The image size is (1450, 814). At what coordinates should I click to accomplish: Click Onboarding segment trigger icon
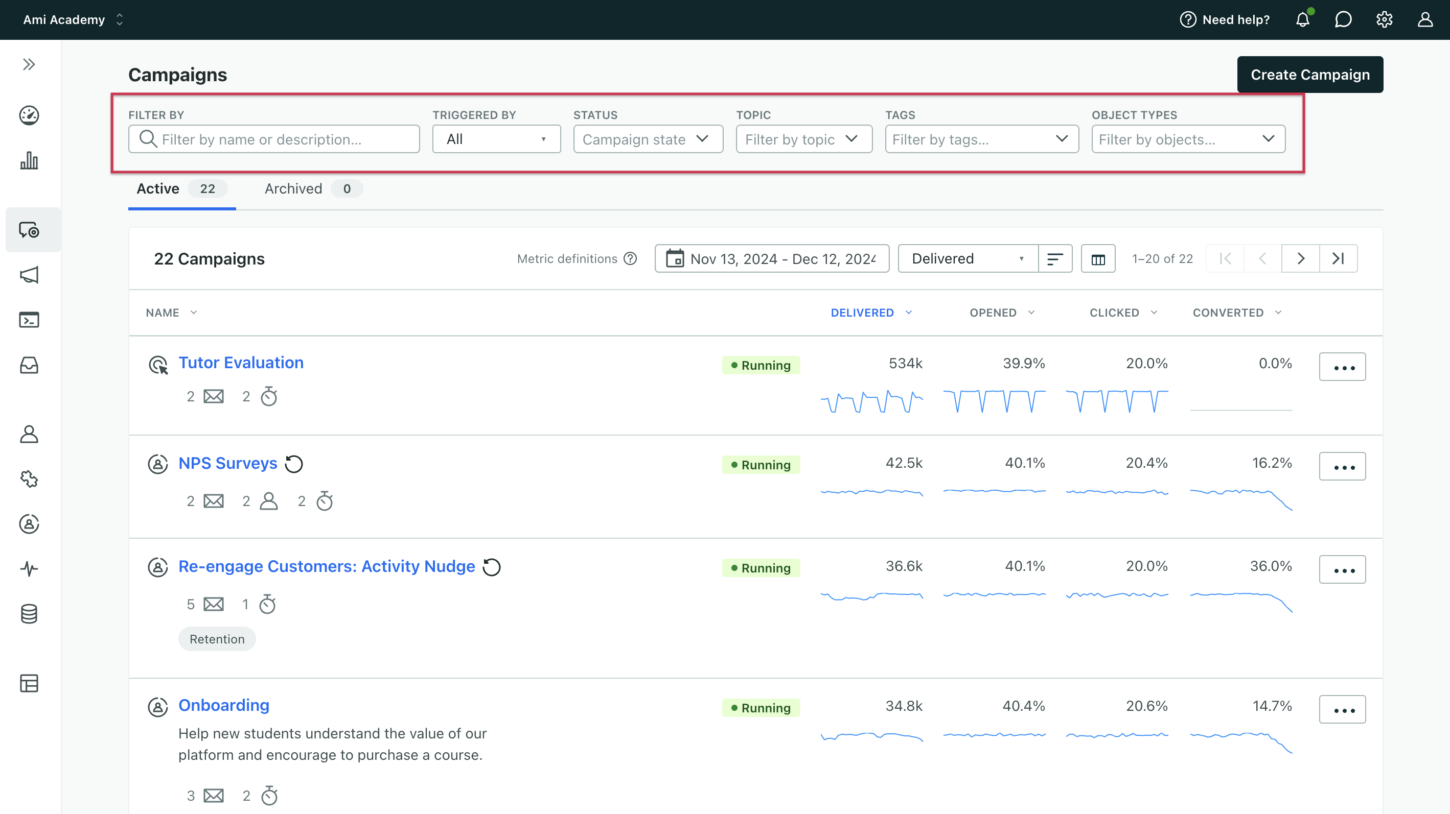click(x=157, y=707)
